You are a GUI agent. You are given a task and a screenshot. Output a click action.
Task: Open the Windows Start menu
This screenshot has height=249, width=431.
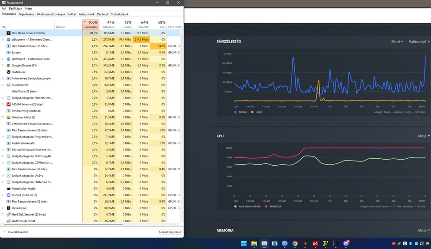click(243, 243)
